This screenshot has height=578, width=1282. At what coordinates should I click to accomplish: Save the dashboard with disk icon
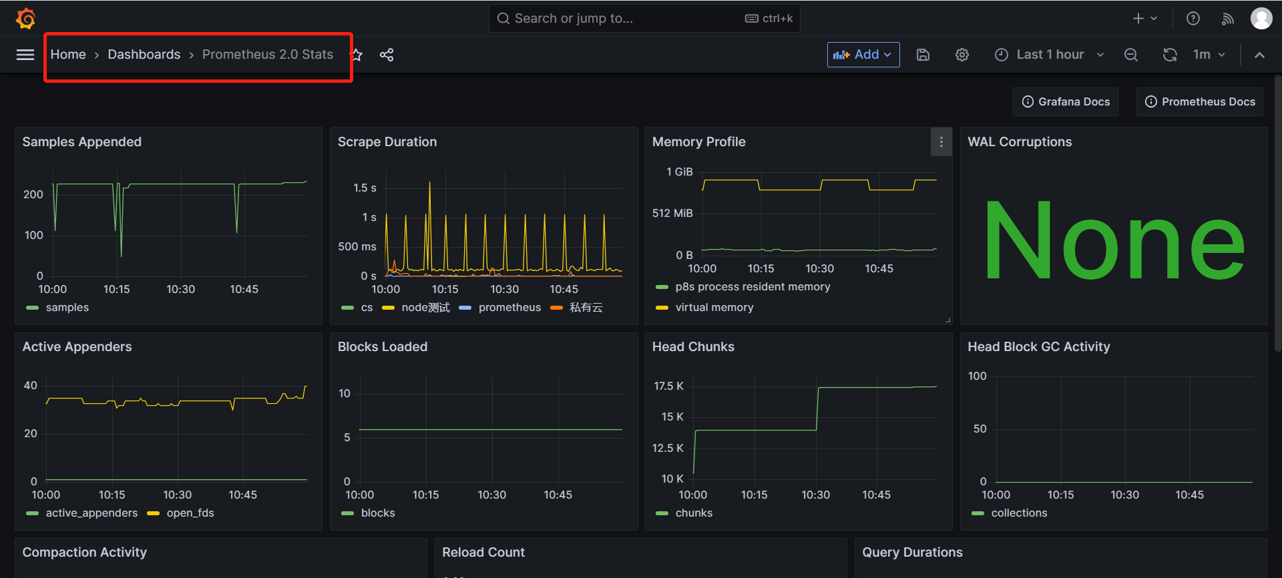coord(923,55)
